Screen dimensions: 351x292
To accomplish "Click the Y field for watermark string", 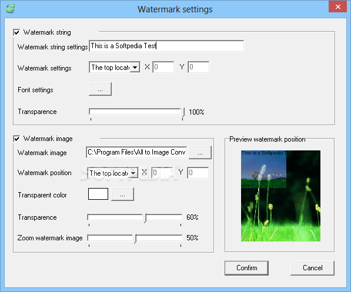I will click(x=198, y=67).
